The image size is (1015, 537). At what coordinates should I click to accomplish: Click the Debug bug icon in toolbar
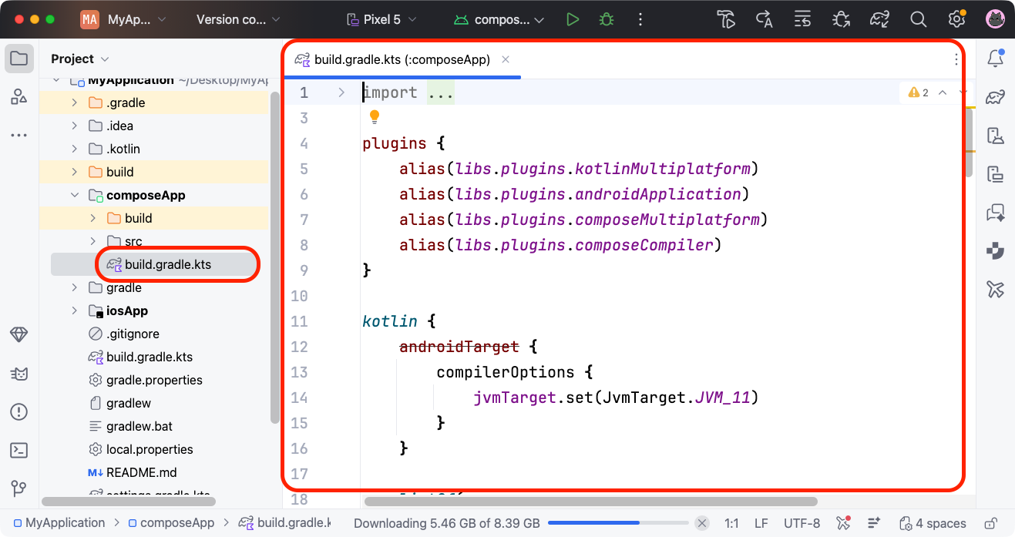click(607, 20)
